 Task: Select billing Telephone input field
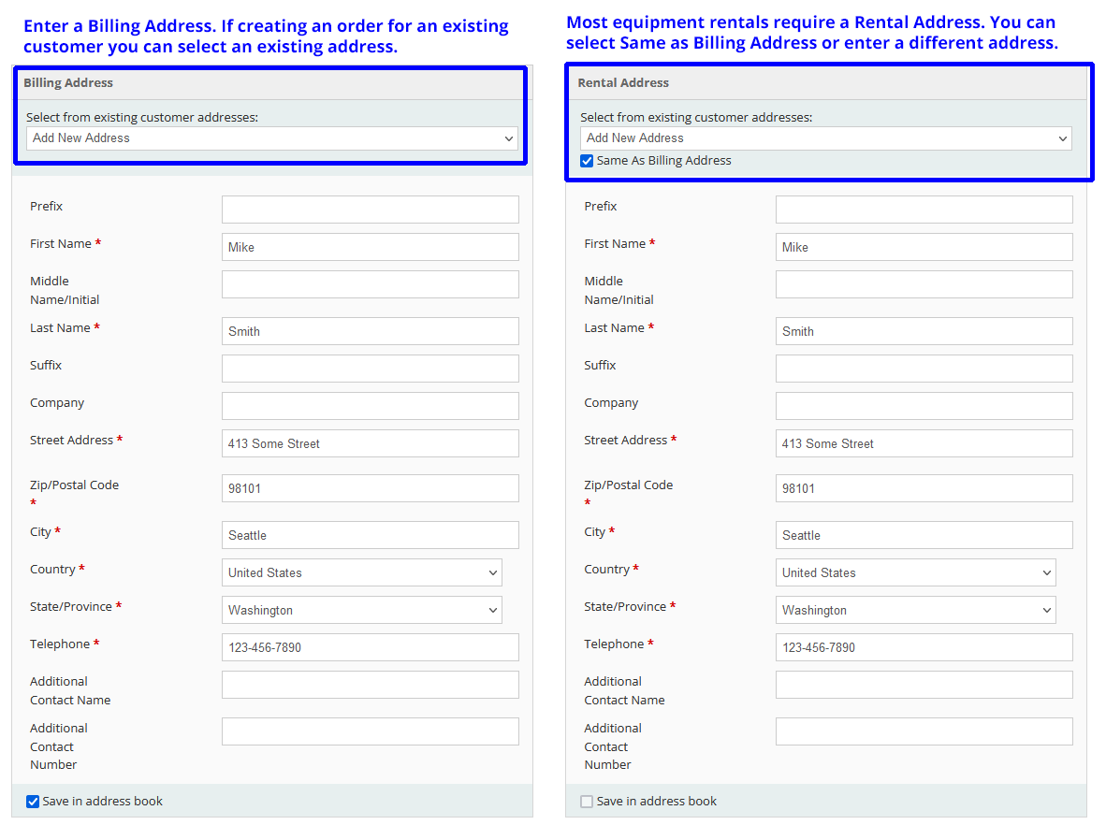pyautogui.click(x=370, y=647)
